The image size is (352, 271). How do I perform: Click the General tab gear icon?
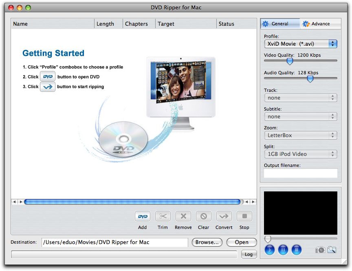coord(265,24)
